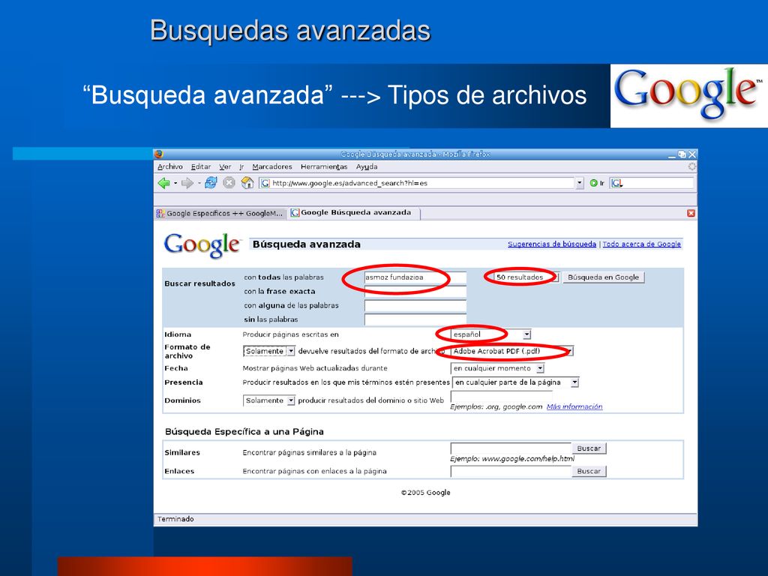Click the Google logo on the search page
768x576 pixels.
pyautogui.click(x=202, y=244)
